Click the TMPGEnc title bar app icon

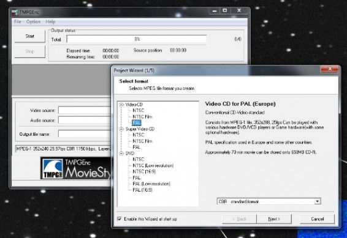pyautogui.click(x=15, y=12)
